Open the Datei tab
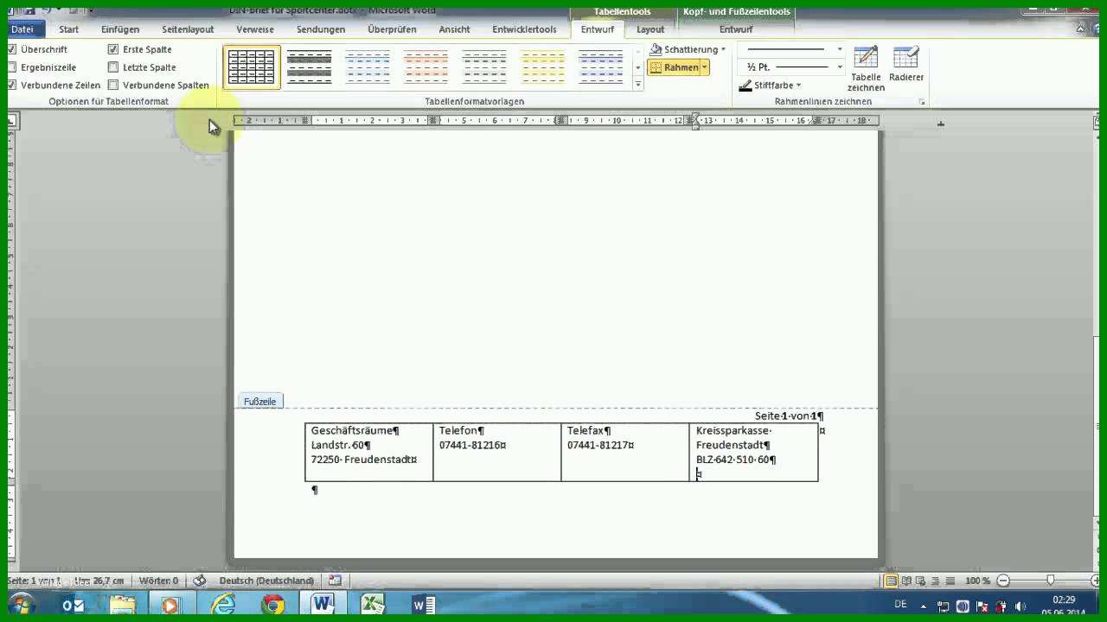The height and width of the screenshot is (622, 1107). click(x=22, y=29)
